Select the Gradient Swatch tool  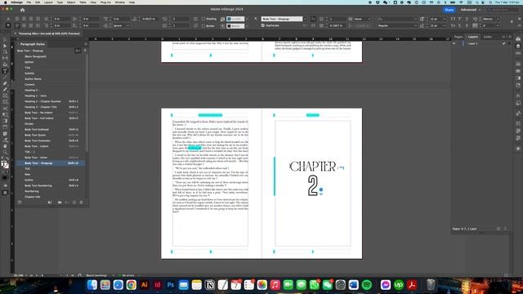(x=5, y=121)
